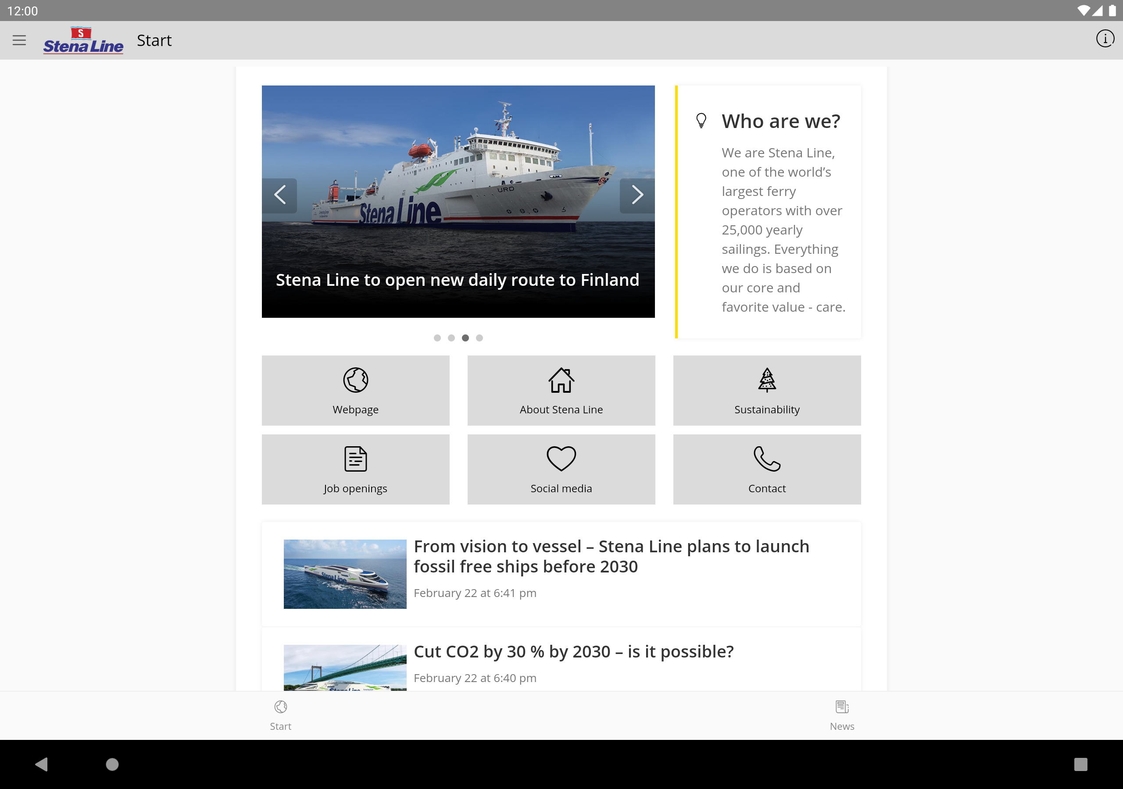Open About Stena Line house tile
The width and height of the screenshot is (1123, 789).
[561, 391]
